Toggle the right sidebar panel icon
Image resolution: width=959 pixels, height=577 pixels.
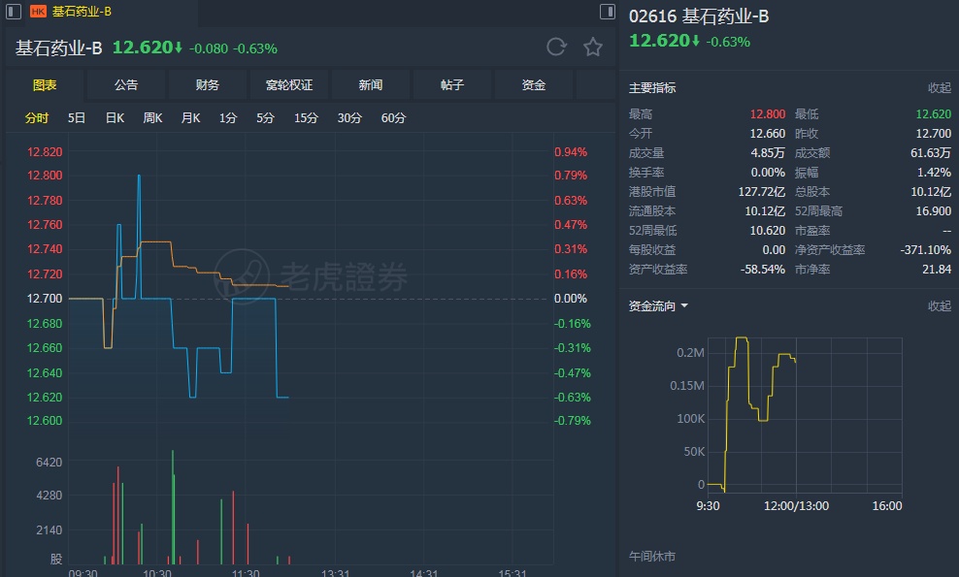click(607, 12)
